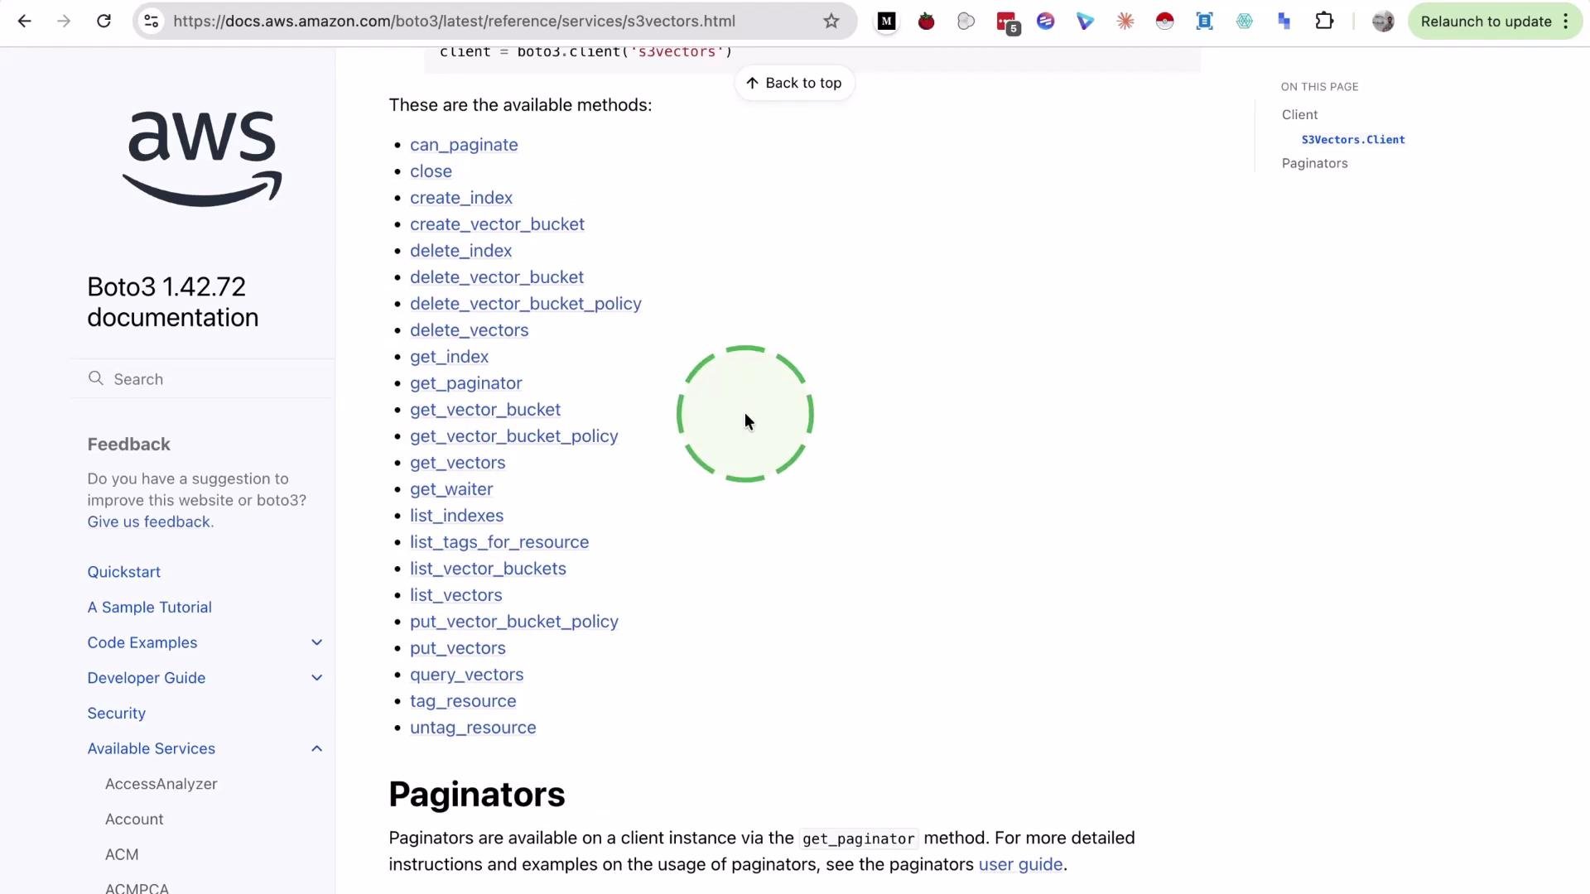
Task: Open the delete_vectors method link
Action: pos(469,330)
